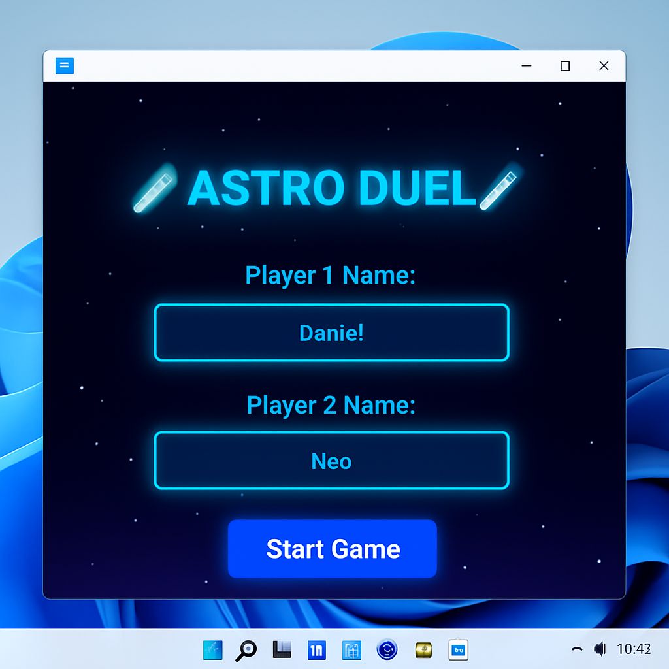The image size is (669, 669).
Task: Open the round blue circle app on taskbar
Action: [x=387, y=650]
